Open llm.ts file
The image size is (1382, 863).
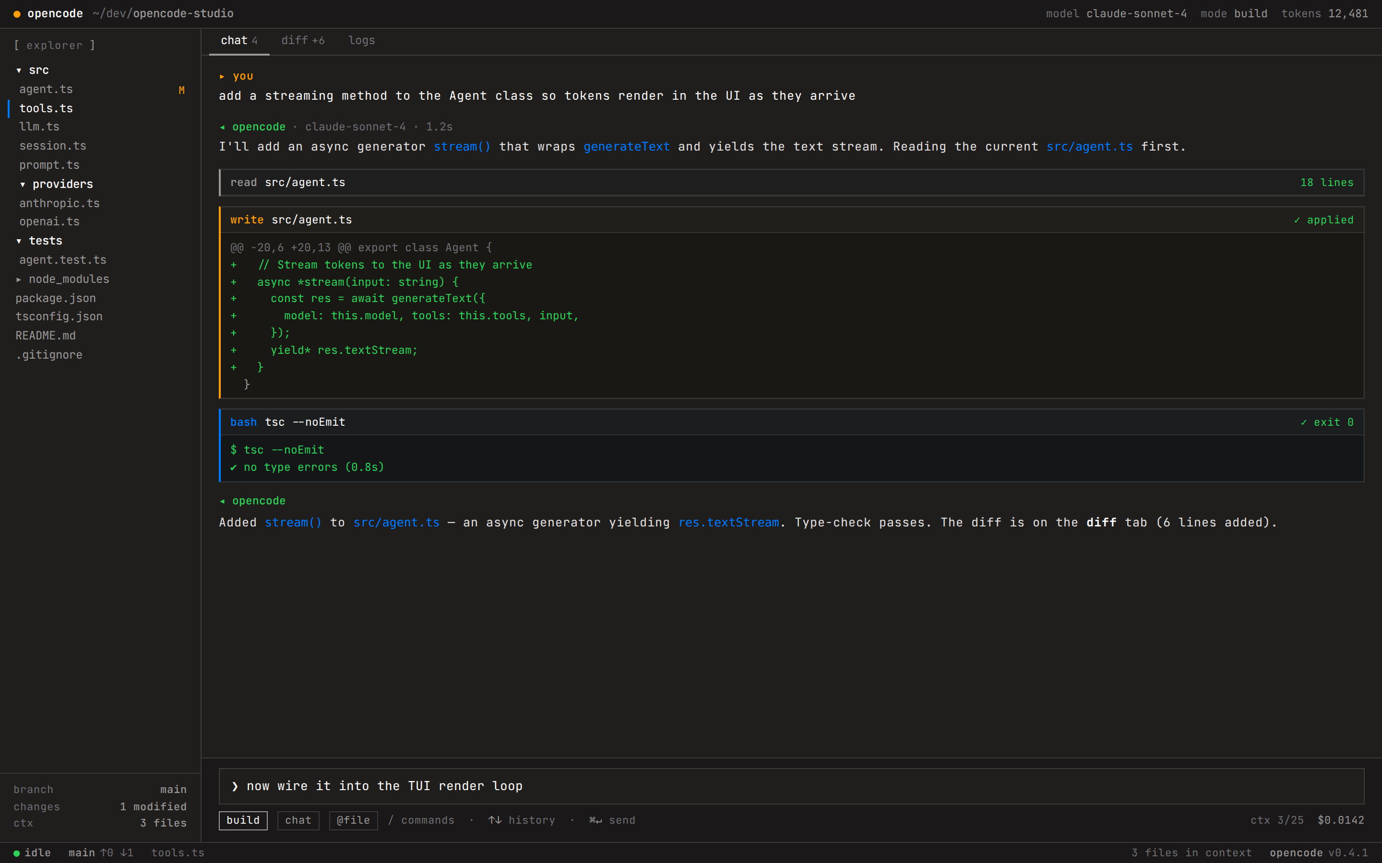(39, 127)
